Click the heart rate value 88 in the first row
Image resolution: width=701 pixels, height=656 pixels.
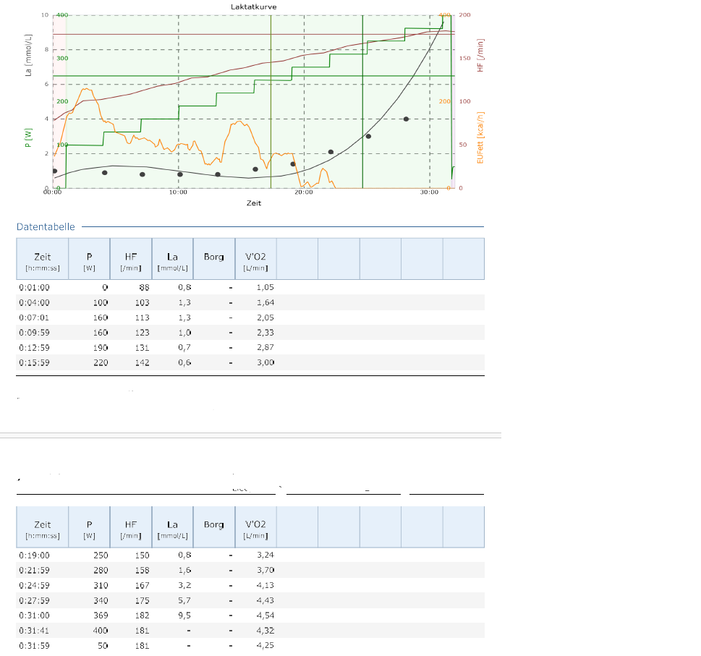coord(144,287)
